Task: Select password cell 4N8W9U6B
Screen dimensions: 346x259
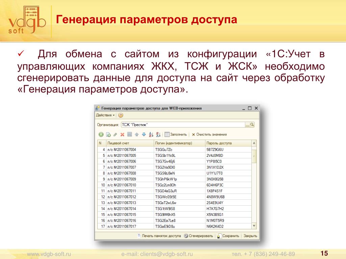Action: (228, 197)
